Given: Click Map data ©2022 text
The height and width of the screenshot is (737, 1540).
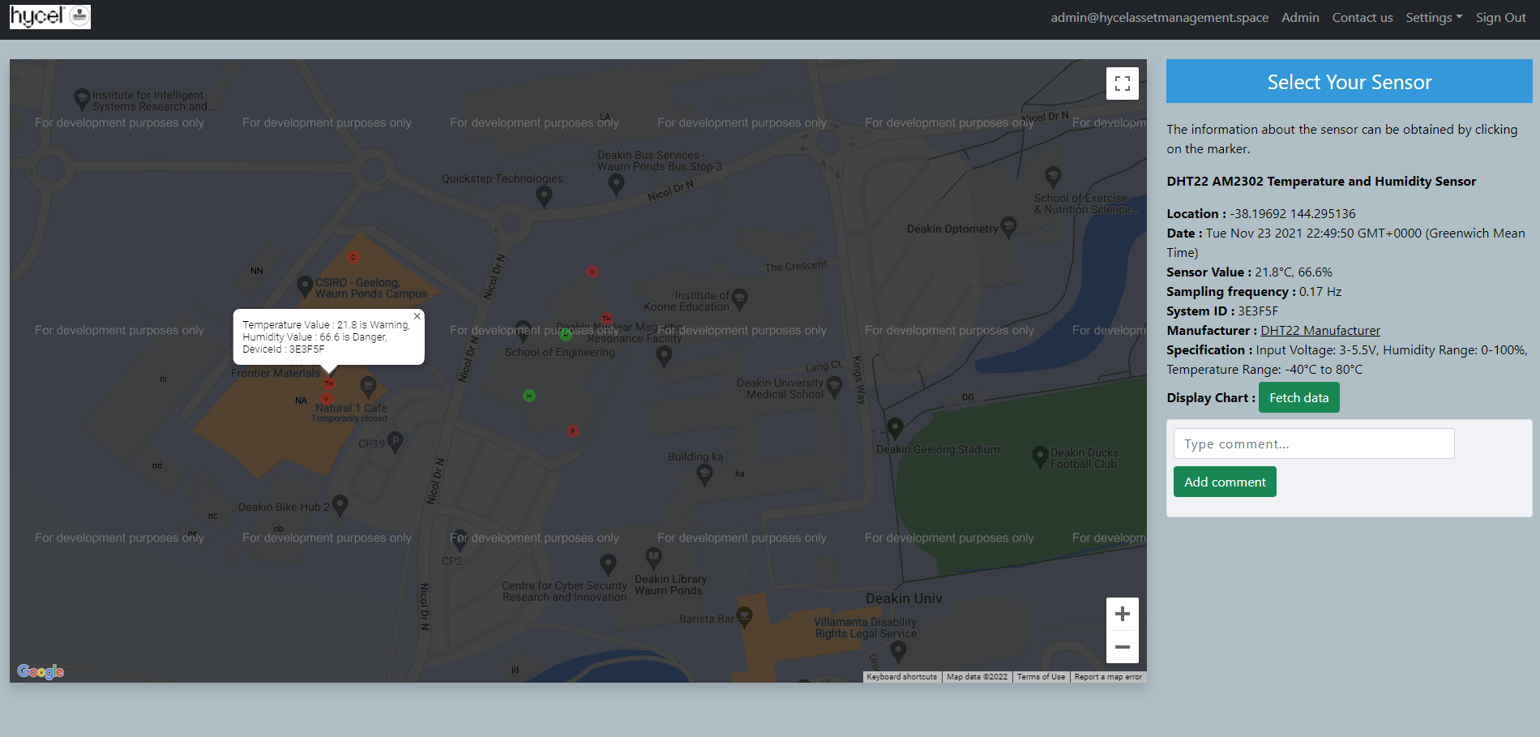Looking at the screenshot, I should click(x=977, y=677).
